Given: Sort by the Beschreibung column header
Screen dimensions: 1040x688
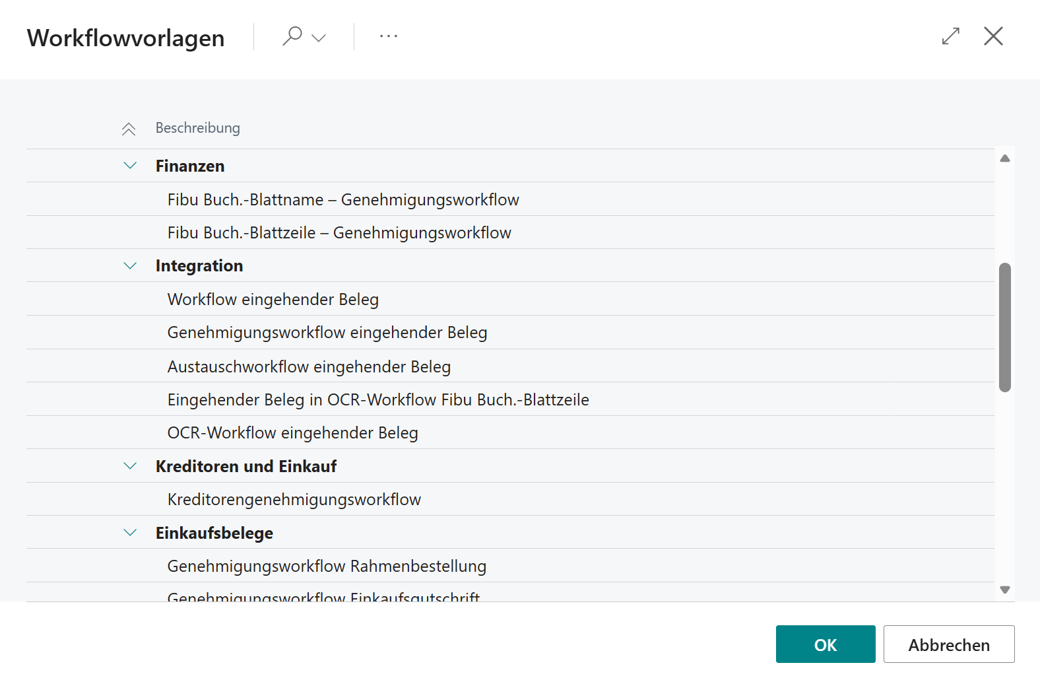Looking at the screenshot, I should (198, 128).
